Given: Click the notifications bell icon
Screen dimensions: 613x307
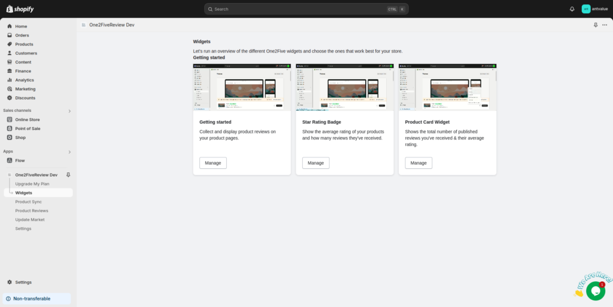Looking at the screenshot, I should coord(572,9).
